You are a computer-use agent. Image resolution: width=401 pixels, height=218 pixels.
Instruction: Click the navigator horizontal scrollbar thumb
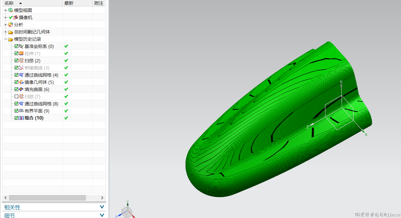47,198
